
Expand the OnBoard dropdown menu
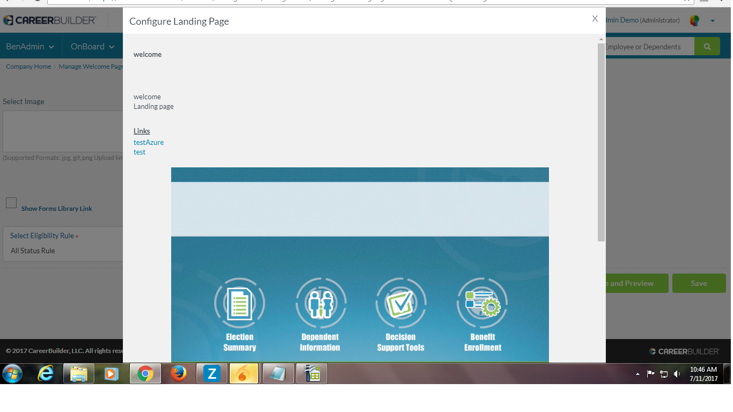click(x=93, y=47)
